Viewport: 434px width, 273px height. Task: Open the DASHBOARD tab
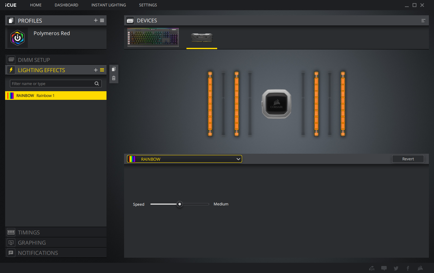67,5
